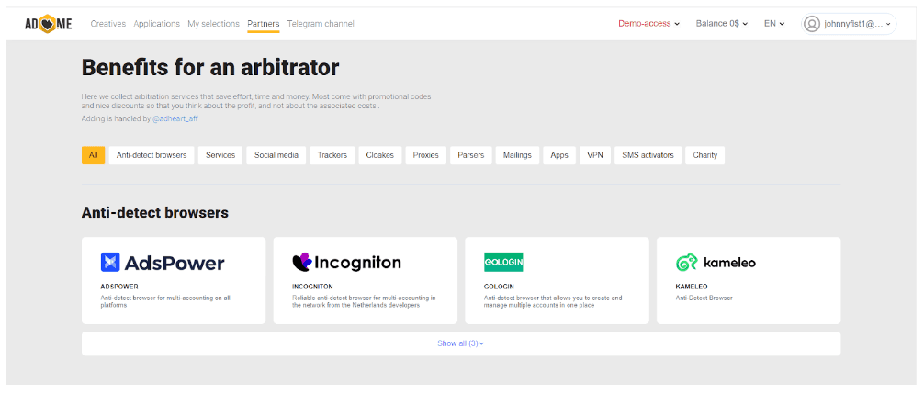Open the Telegram channel link

point(321,24)
